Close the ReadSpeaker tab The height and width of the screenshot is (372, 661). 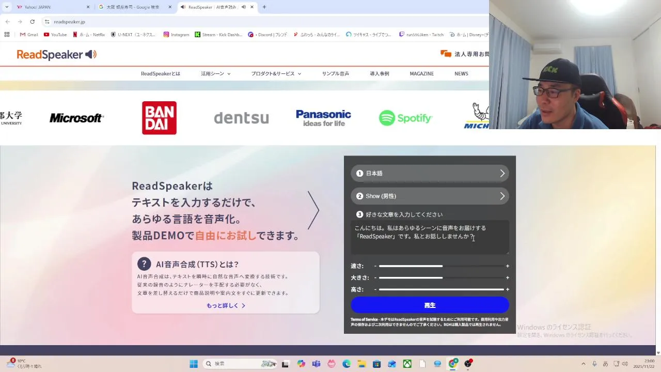click(252, 7)
